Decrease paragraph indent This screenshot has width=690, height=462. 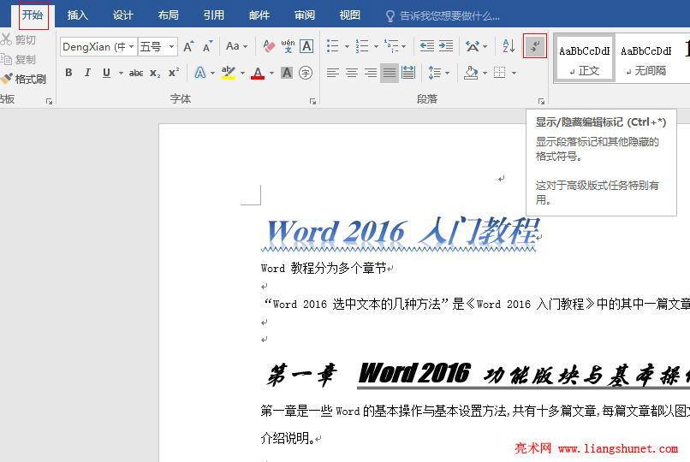click(x=427, y=45)
